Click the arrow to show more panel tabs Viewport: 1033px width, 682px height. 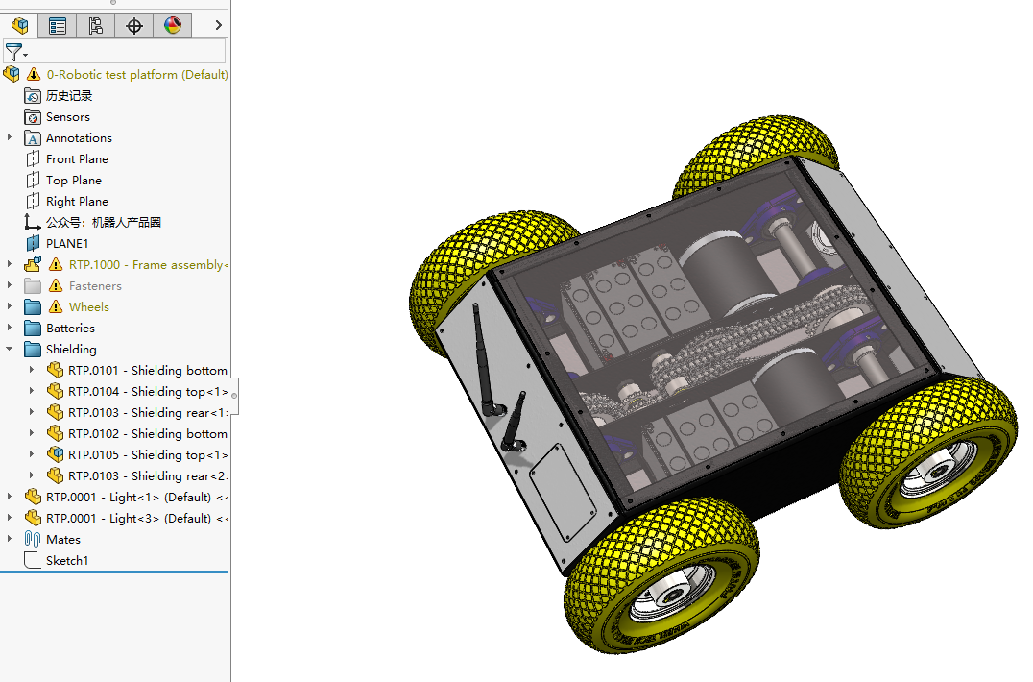pos(218,26)
